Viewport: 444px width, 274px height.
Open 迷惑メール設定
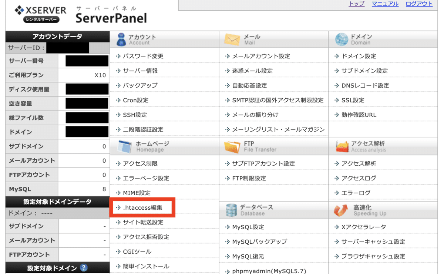pos(252,71)
